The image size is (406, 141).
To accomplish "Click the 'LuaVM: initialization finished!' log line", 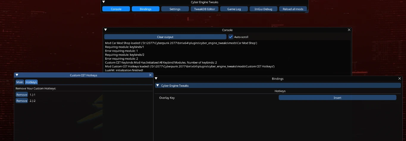I will coord(124,70).
